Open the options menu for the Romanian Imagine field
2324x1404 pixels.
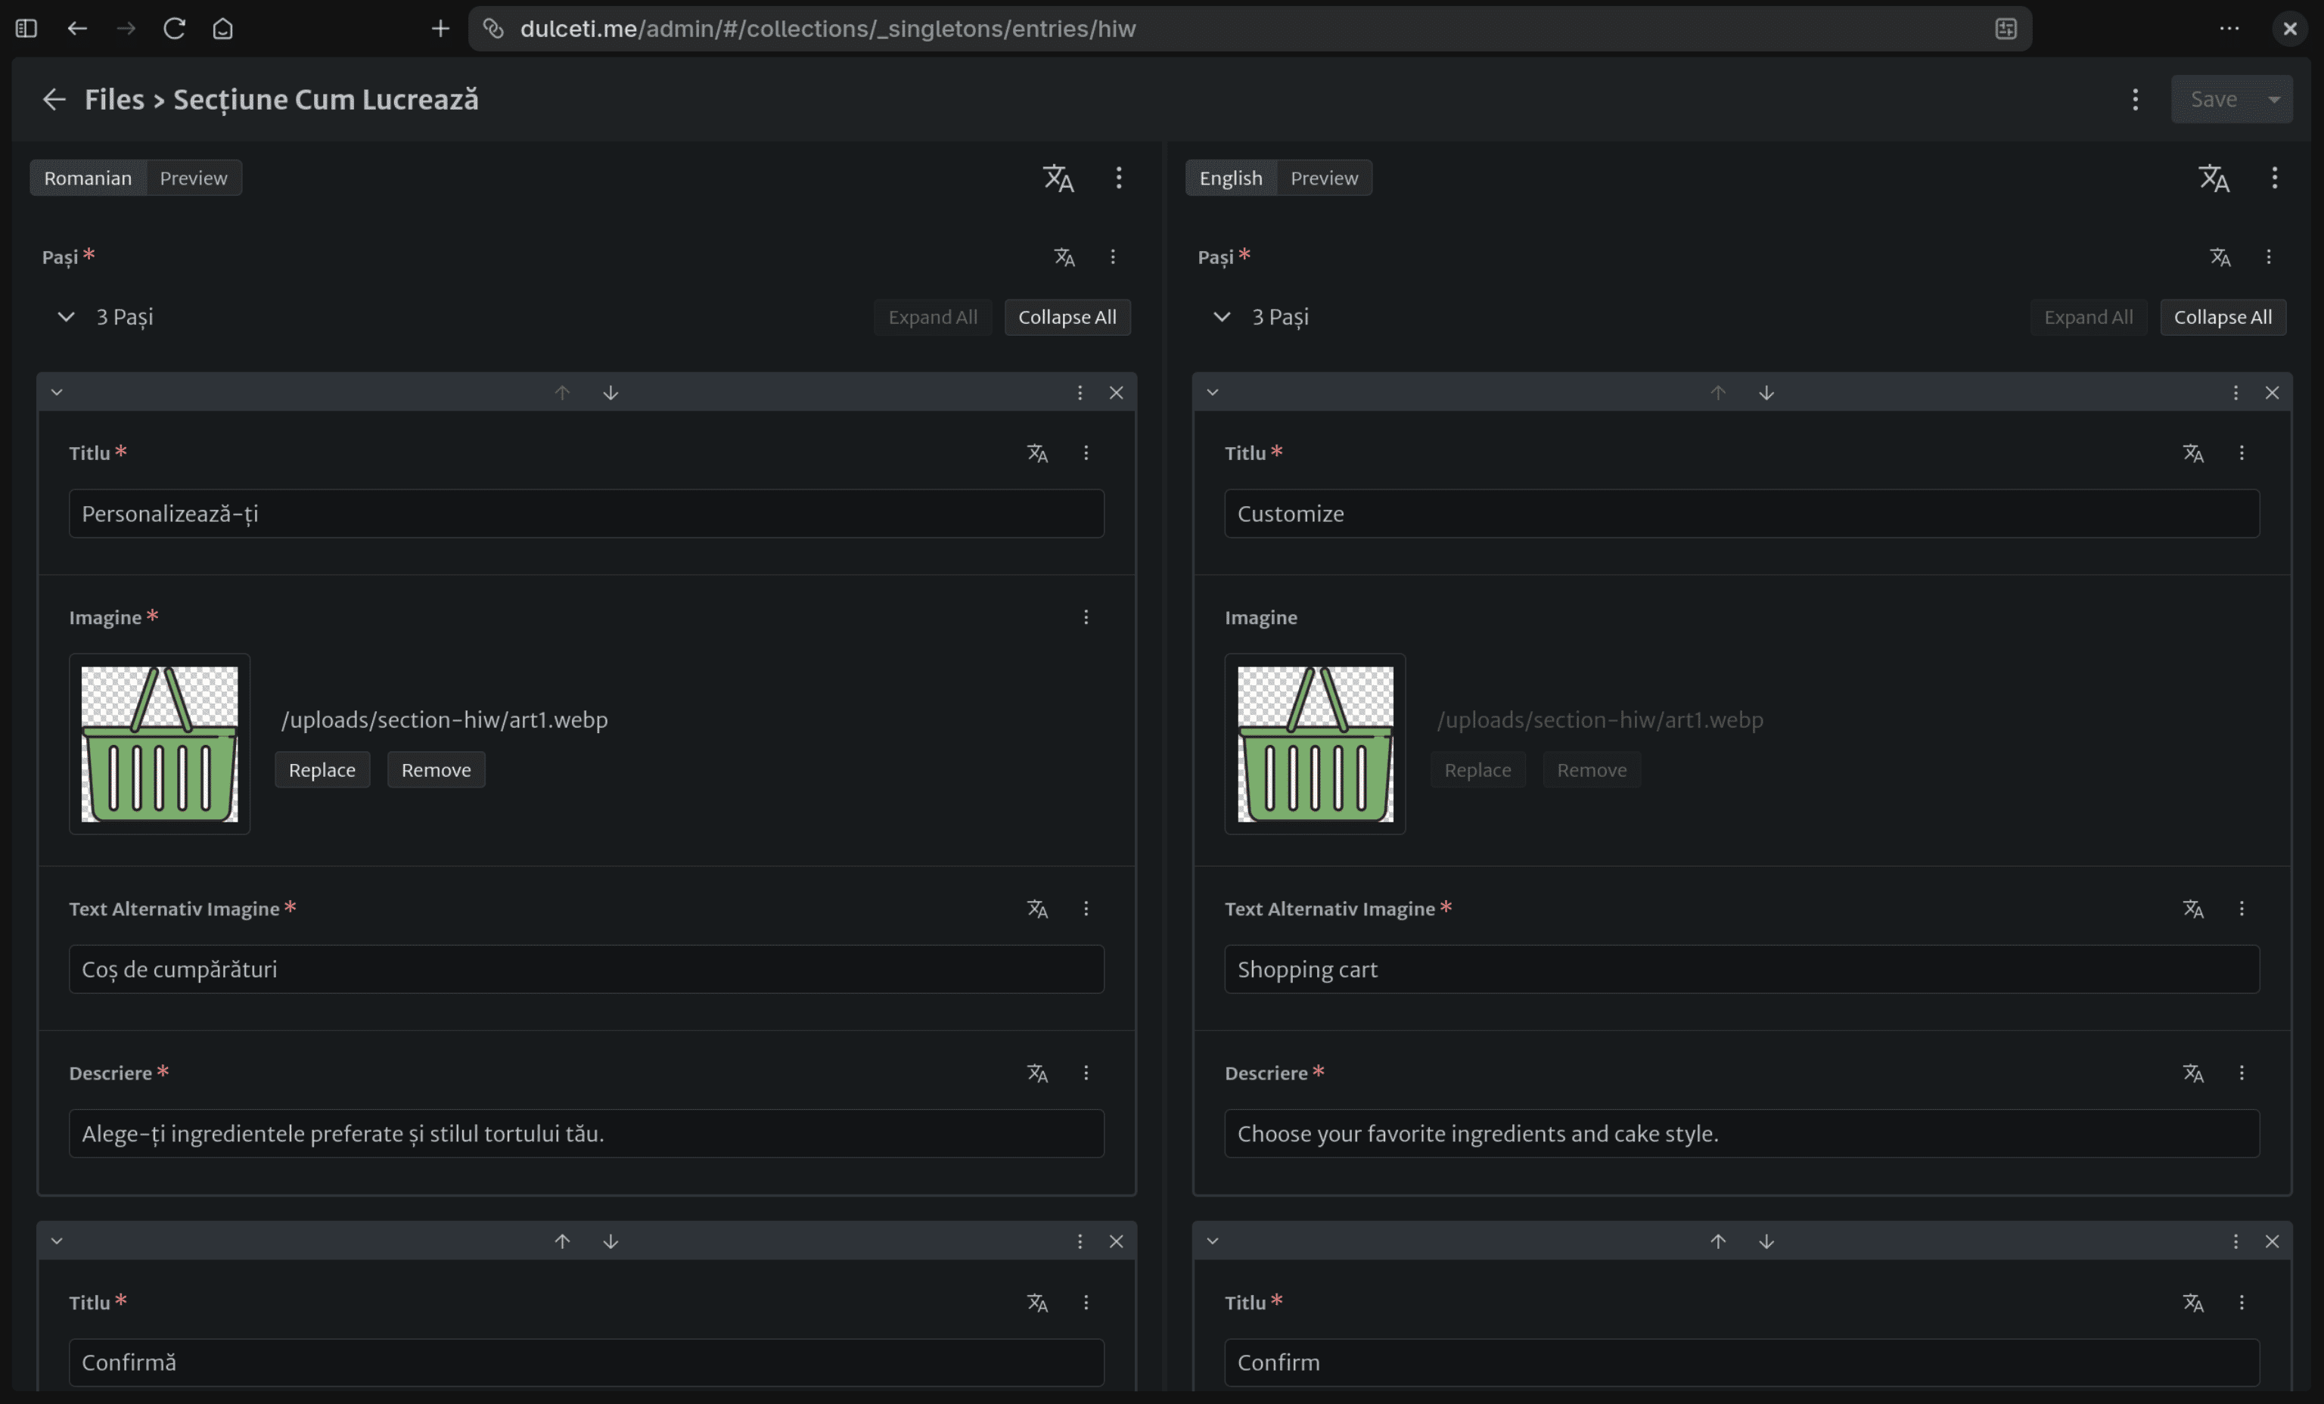point(1086,617)
